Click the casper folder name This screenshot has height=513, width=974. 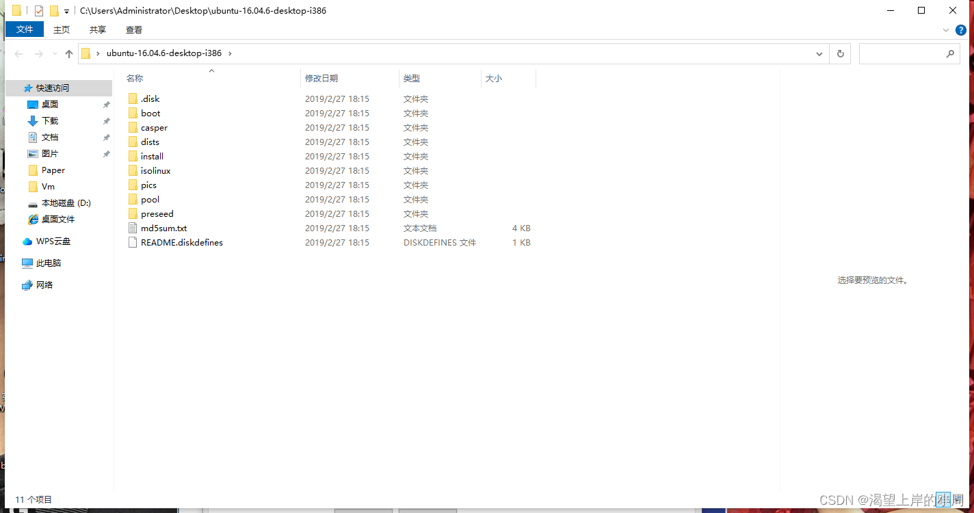155,127
